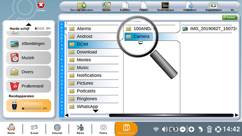Go to Home in bottom bar
Image resolution: width=242 pixels, height=136 pixels.
tap(11, 129)
